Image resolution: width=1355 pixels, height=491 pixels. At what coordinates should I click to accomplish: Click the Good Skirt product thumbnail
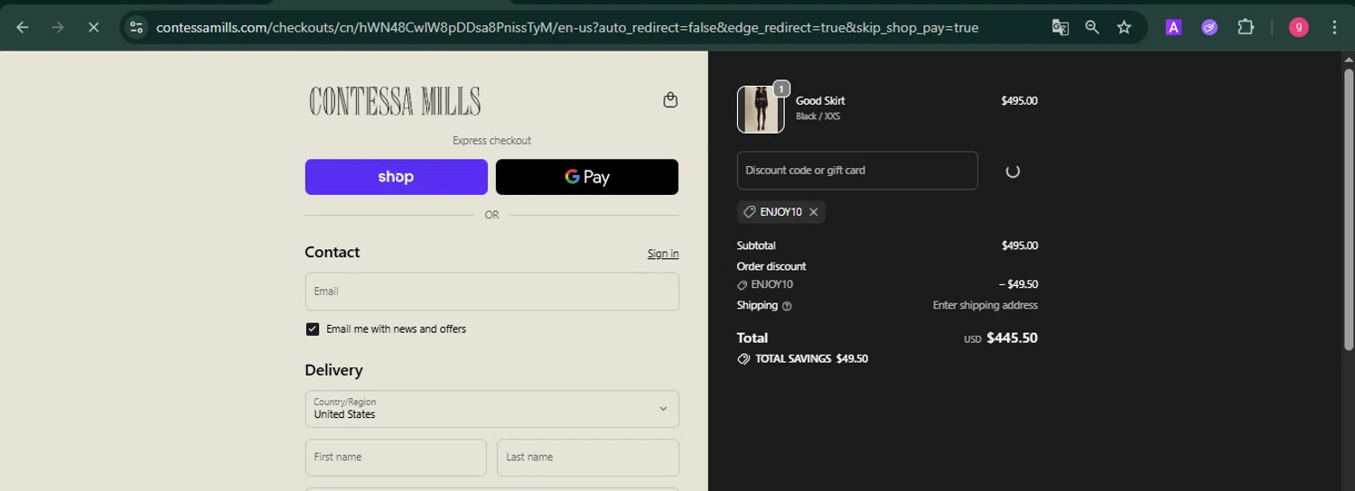tap(761, 109)
